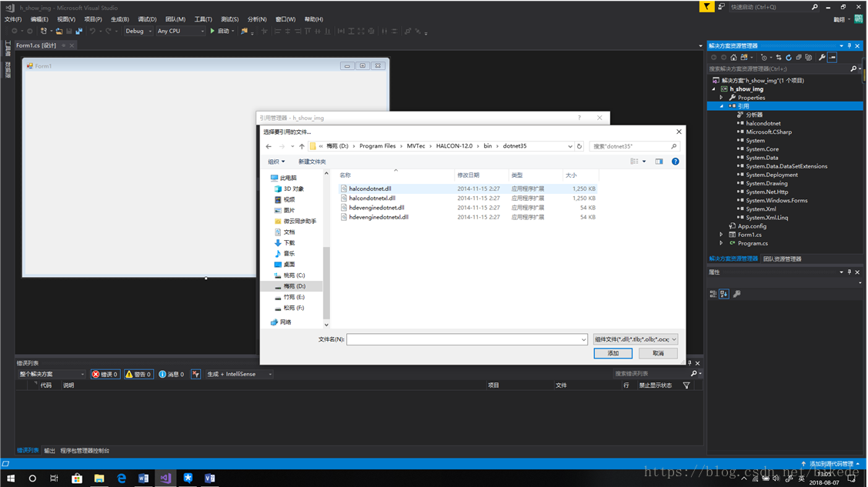Switch to Team Explorer tab
Viewport: 868px width, 487px height.
click(x=782, y=259)
